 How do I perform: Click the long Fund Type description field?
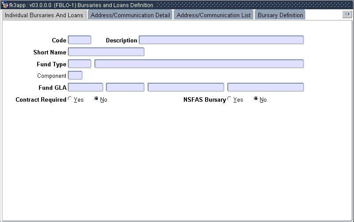pyautogui.click(x=199, y=64)
